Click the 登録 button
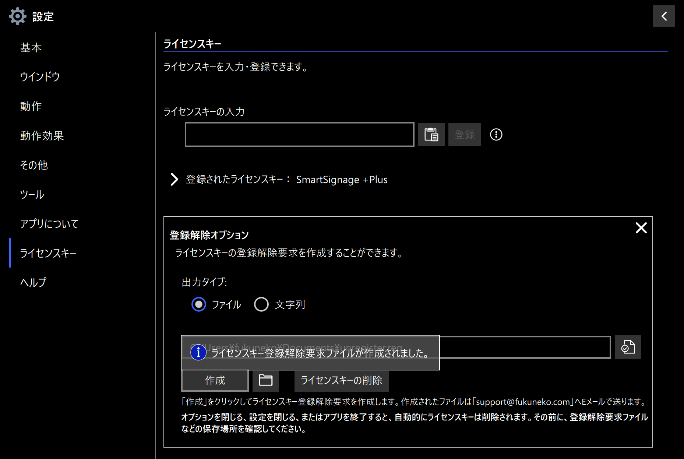This screenshot has height=459, width=684. (x=465, y=135)
